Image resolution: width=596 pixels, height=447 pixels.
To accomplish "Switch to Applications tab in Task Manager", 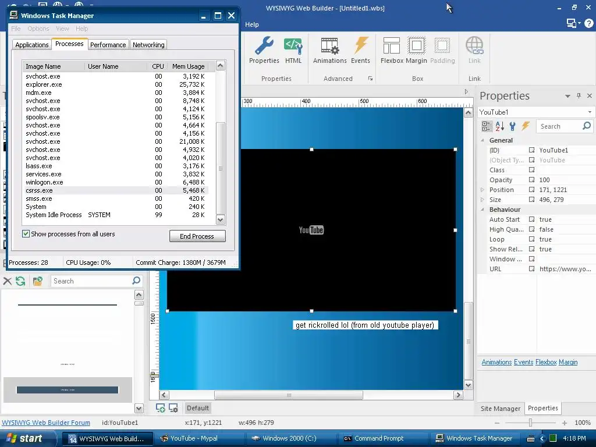I will click(x=32, y=45).
